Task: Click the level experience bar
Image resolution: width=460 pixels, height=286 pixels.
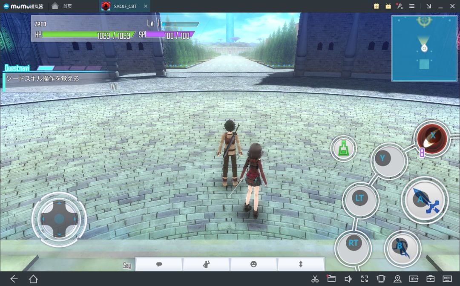Action: (180, 24)
